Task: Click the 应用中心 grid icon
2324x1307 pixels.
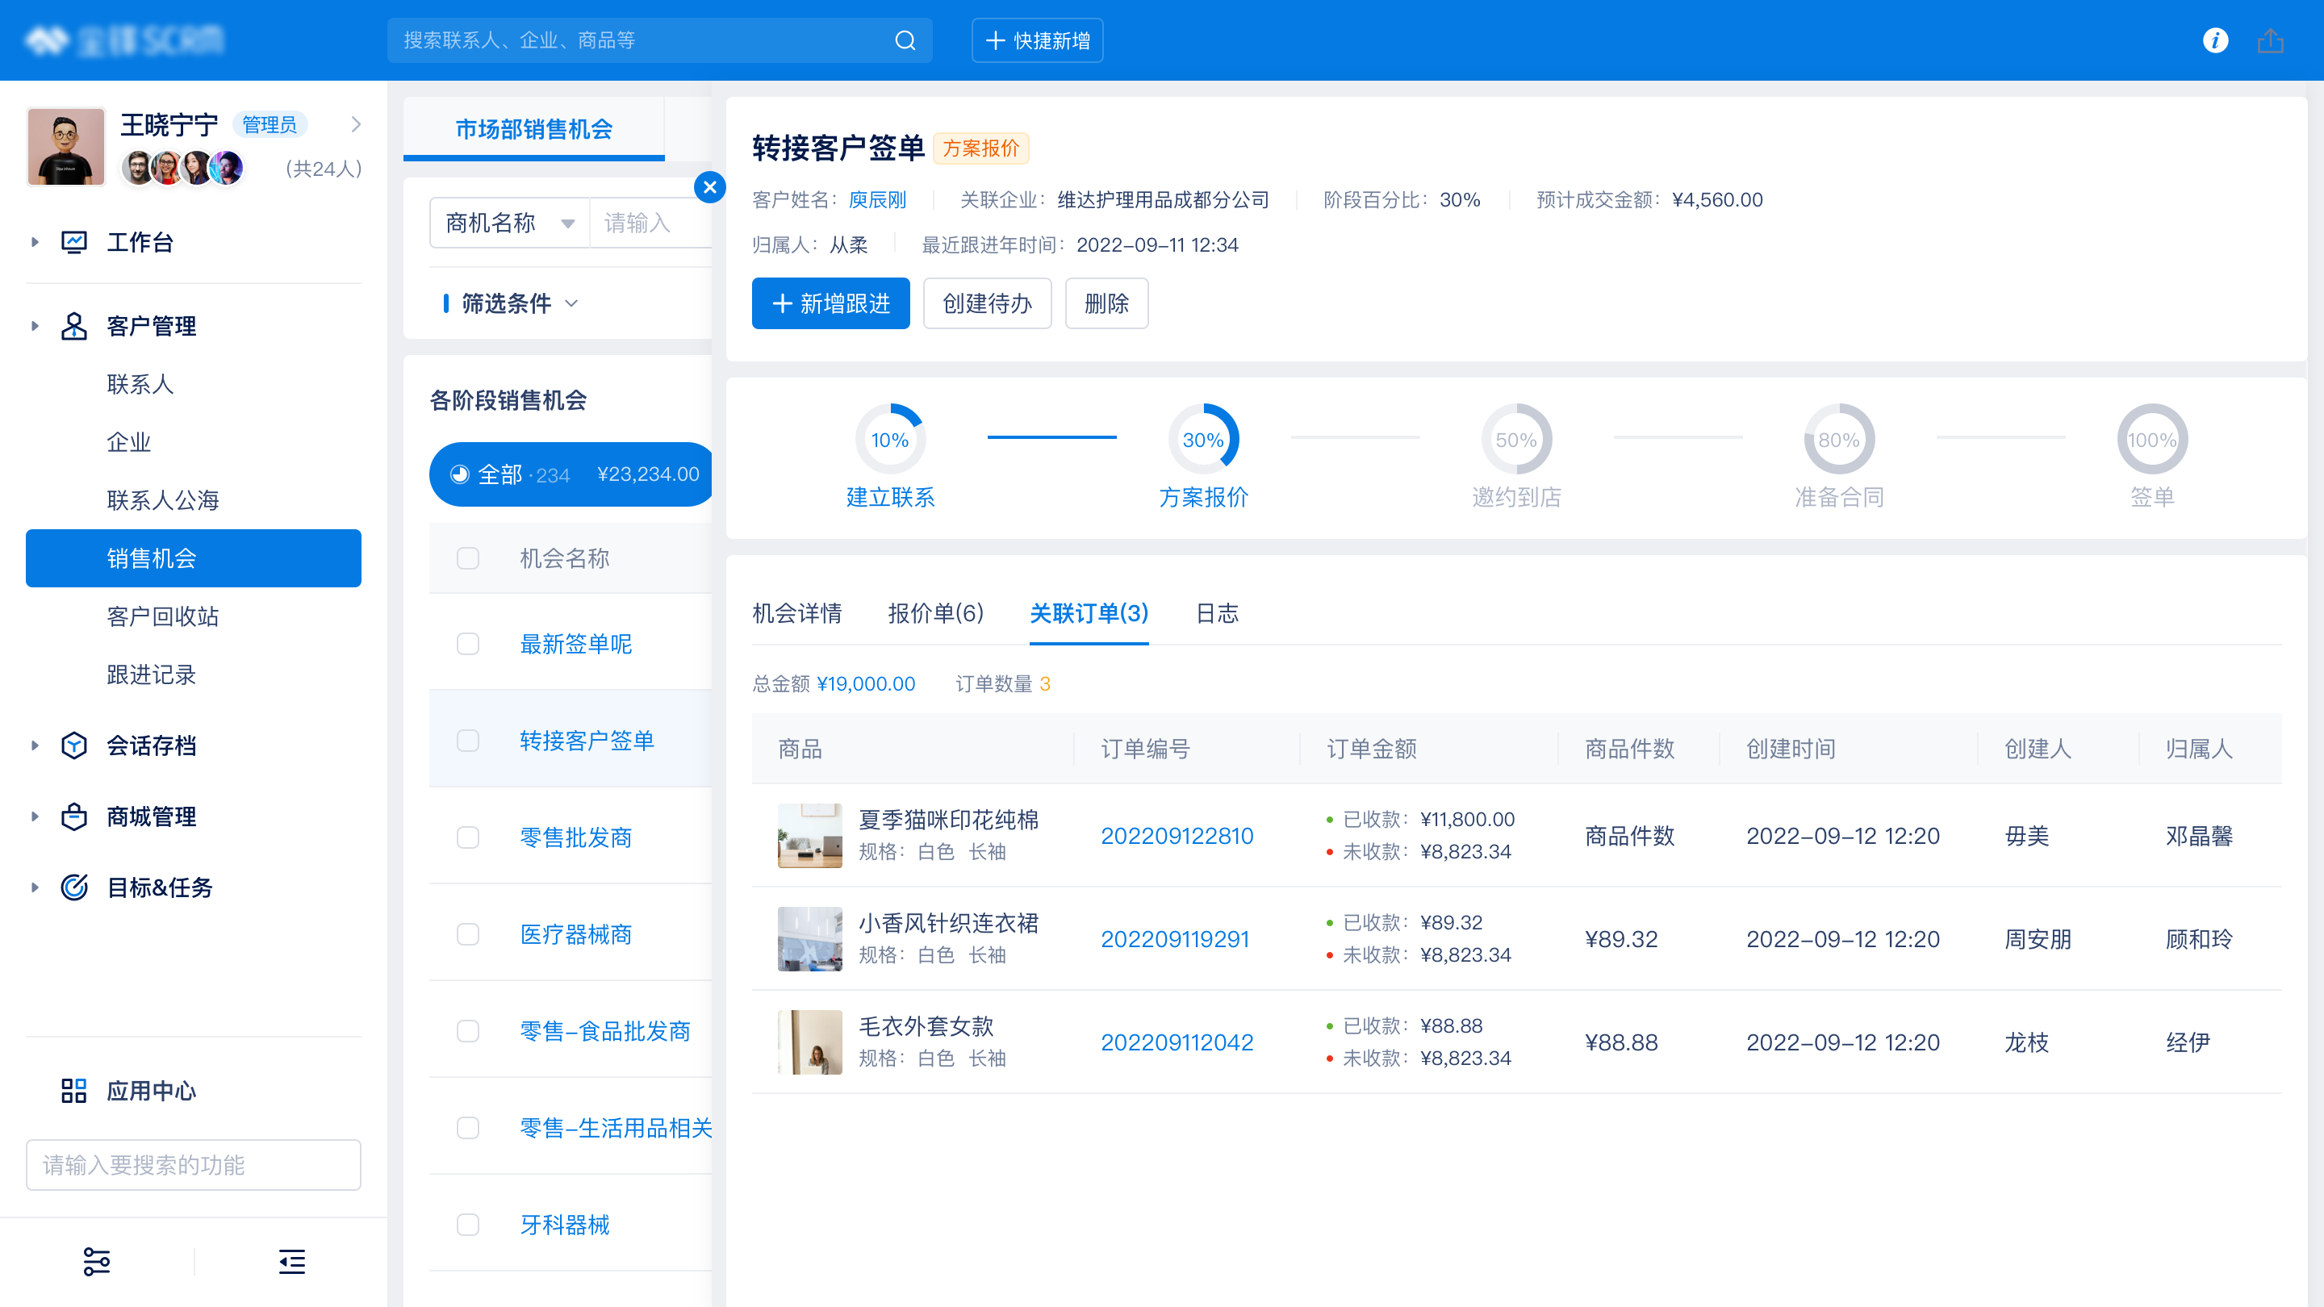Action: pos(74,1091)
